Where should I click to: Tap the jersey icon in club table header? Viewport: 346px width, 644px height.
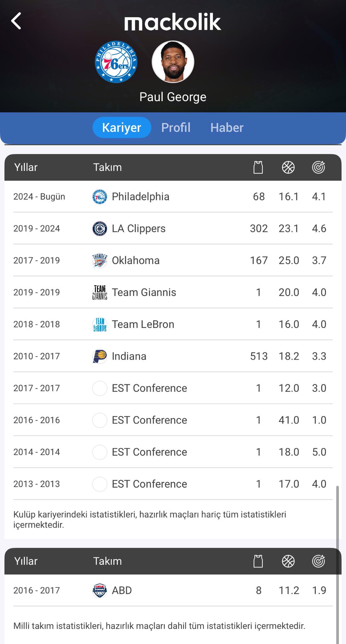point(258,167)
